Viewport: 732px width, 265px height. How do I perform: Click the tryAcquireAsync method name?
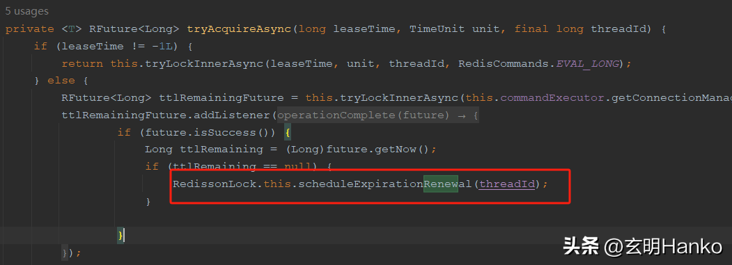tap(240, 29)
